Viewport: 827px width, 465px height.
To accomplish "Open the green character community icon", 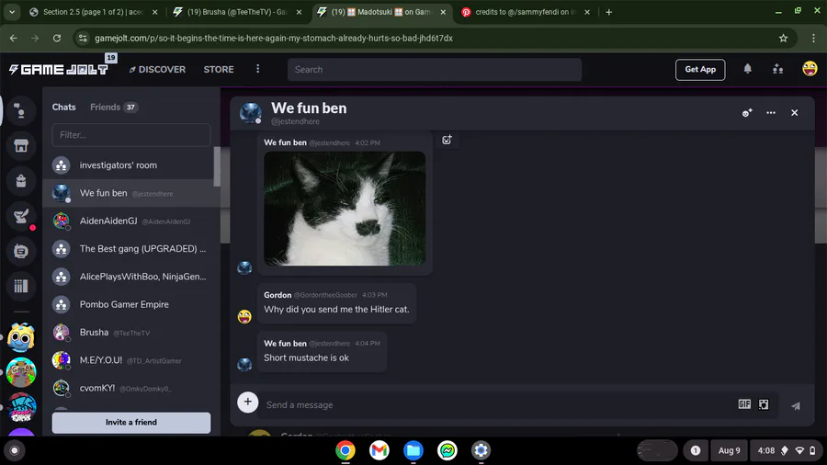I will (x=20, y=372).
